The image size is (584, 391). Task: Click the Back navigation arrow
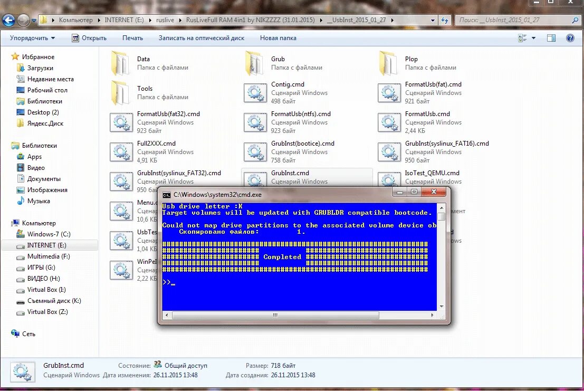point(8,20)
